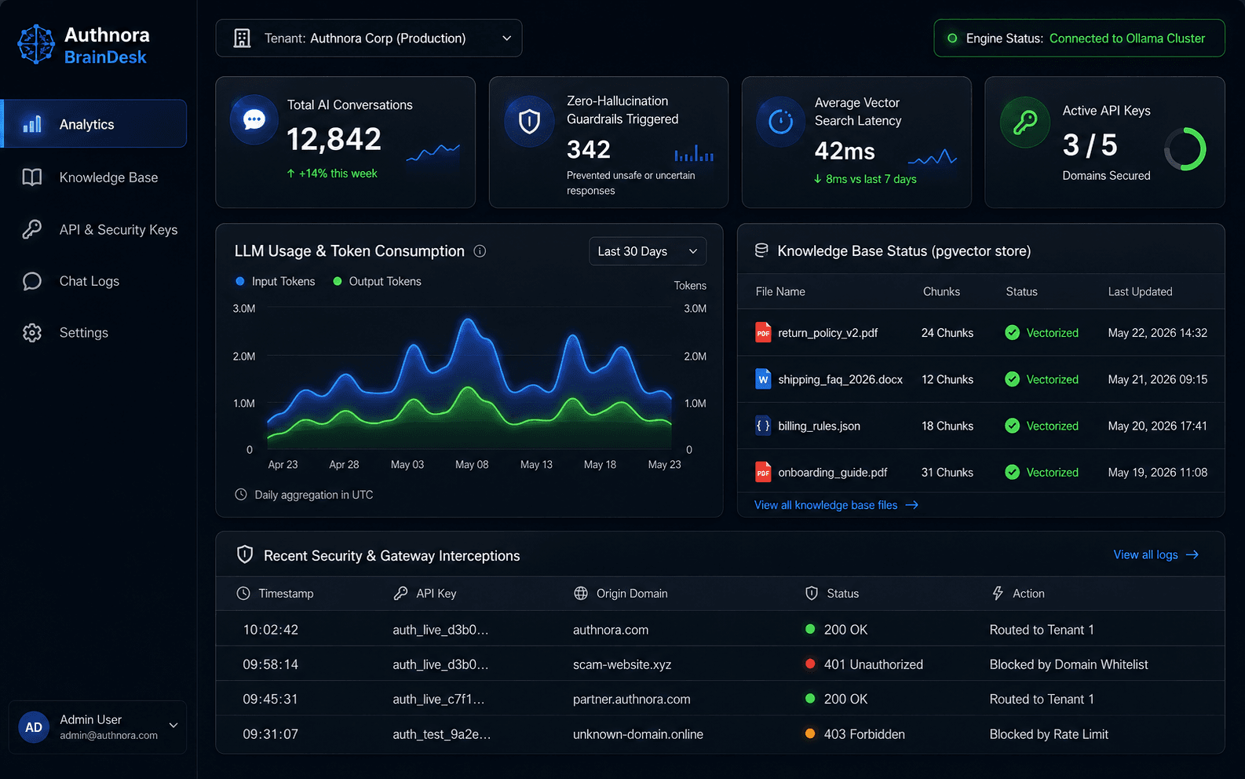Click the shipping_faq_2026.docx file name

click(x=841, y=379)
